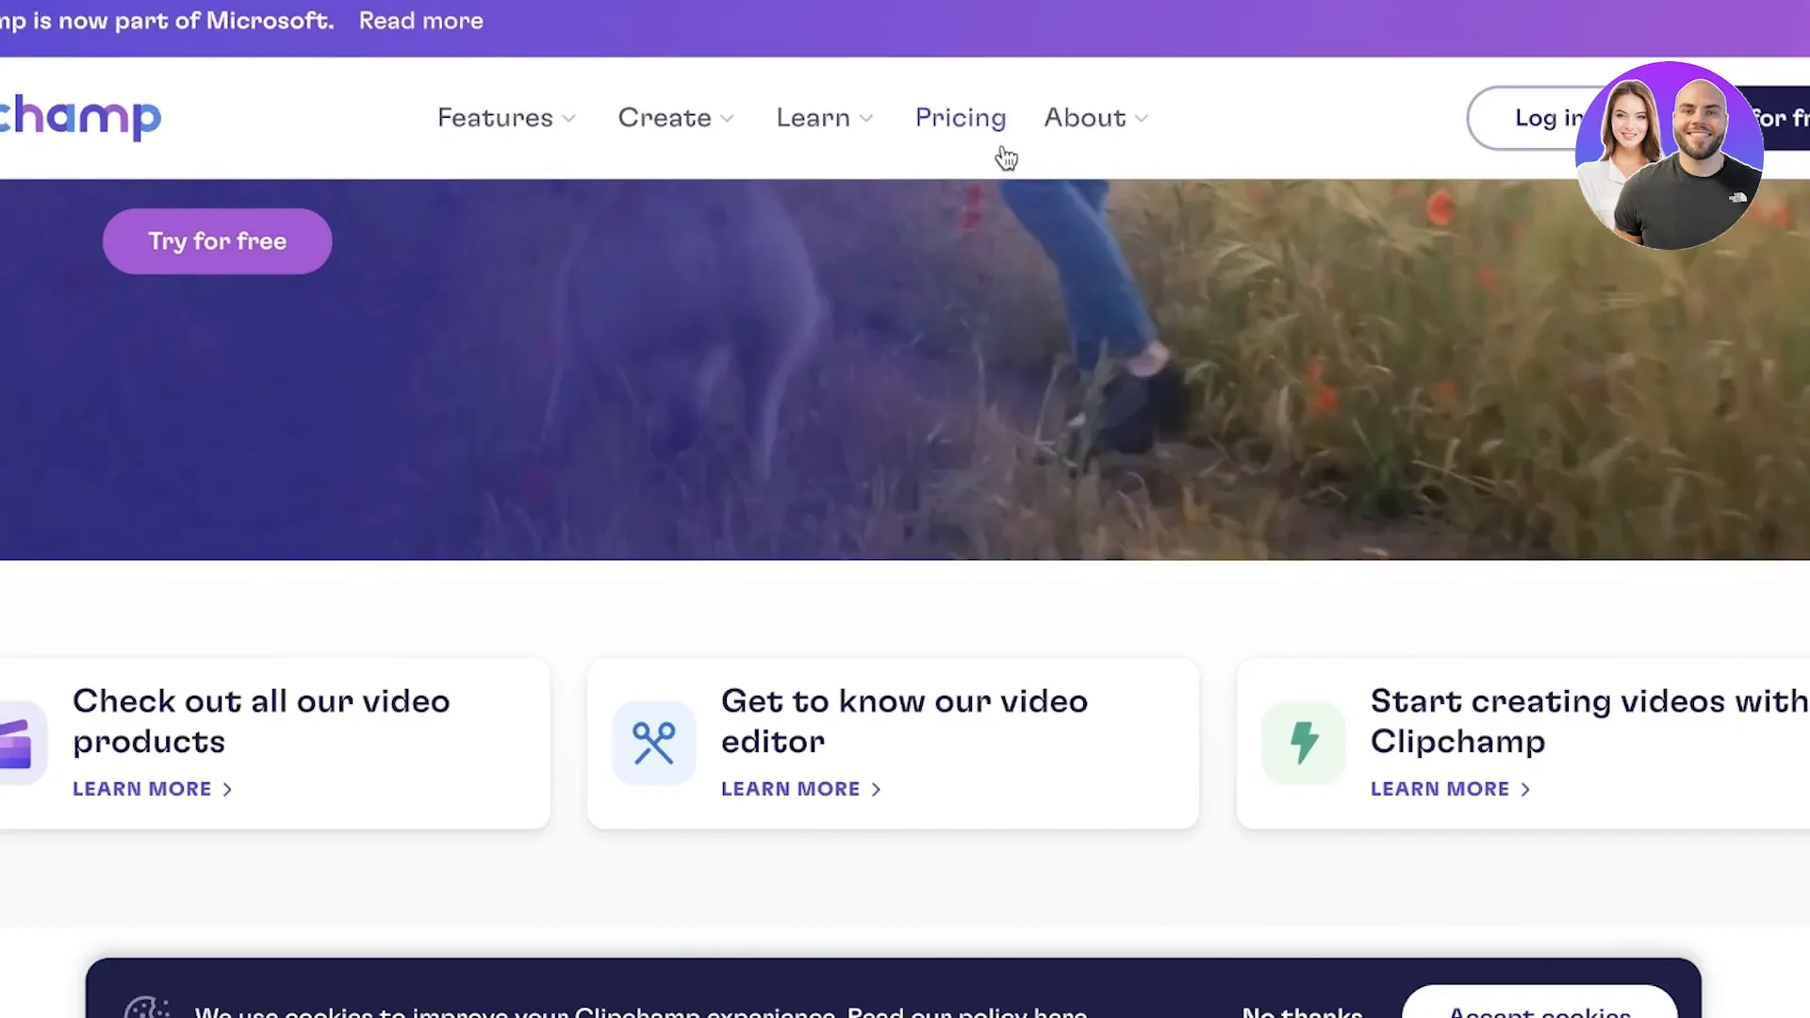
Task: Expand the Features dropdown menu
Action: pos(506,118)
